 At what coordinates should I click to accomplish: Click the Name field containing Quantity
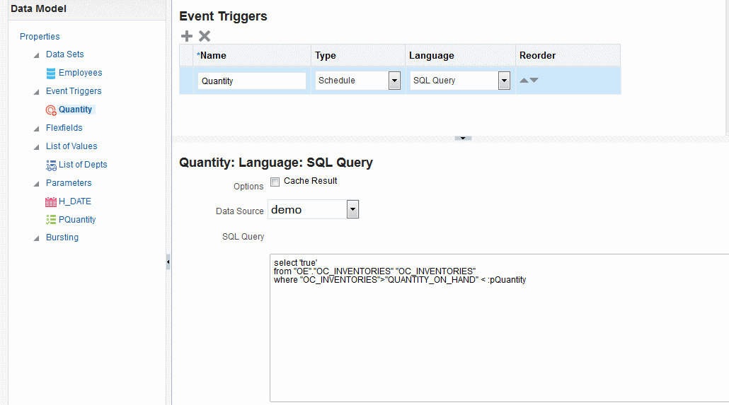coord(251,81)
